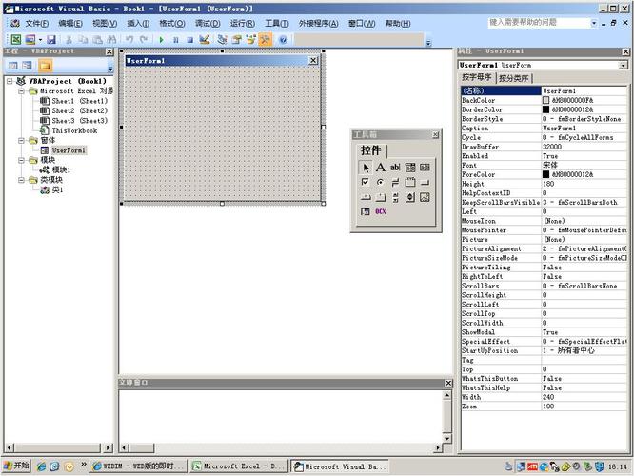Open the UserForm1 object dropdown in Properties
The width and height of the screenshot is (634, 476).
[x=626, y=65]
